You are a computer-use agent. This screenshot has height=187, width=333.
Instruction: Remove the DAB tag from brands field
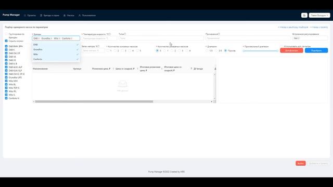click(x=39, y=38)
